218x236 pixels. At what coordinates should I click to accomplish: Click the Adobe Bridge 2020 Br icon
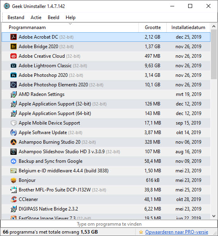click(14, 47)
